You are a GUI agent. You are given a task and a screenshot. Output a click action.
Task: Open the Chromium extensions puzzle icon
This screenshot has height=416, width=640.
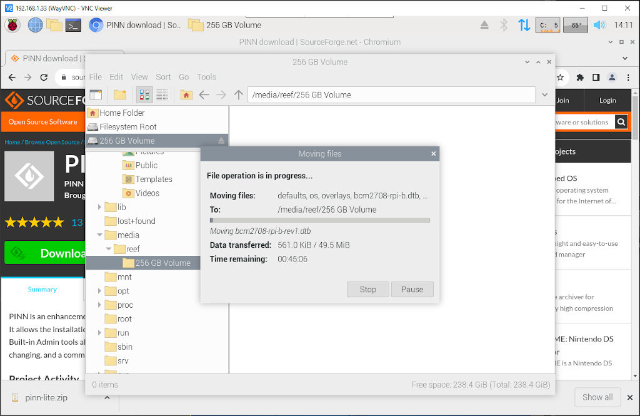point(580,77)
